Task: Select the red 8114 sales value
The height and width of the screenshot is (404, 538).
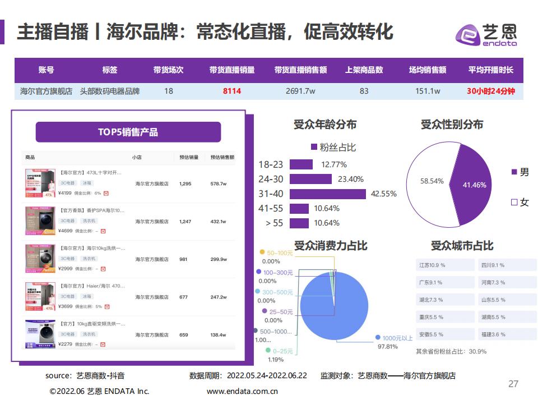Action: tap(232, 91)
